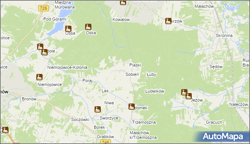The image size is (250, 144).
Task: Click the Sobień place name
Action: 132,74
